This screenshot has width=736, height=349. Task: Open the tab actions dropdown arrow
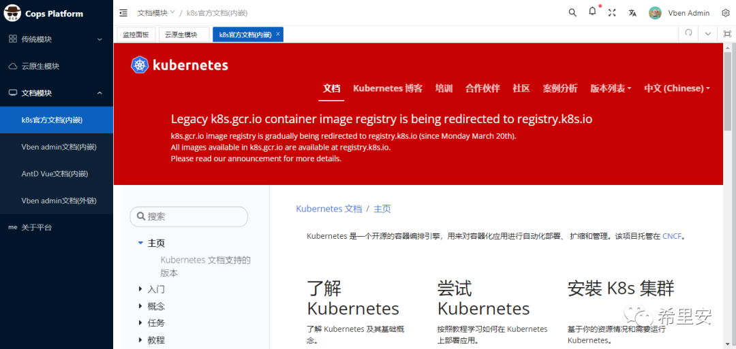[708, 34]
